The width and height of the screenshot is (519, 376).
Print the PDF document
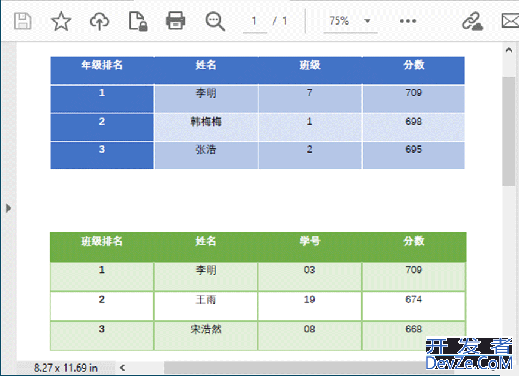click(x=176, y=21)
